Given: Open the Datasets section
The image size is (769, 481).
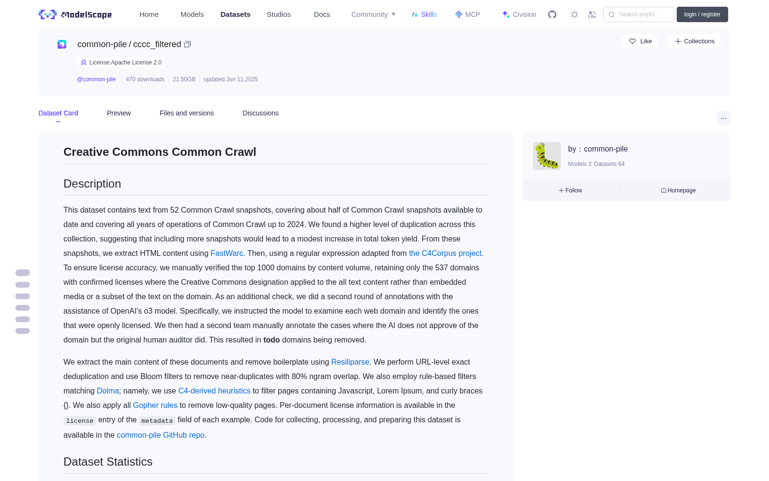Looking at the screenshot, I should [x=236, y=14].
